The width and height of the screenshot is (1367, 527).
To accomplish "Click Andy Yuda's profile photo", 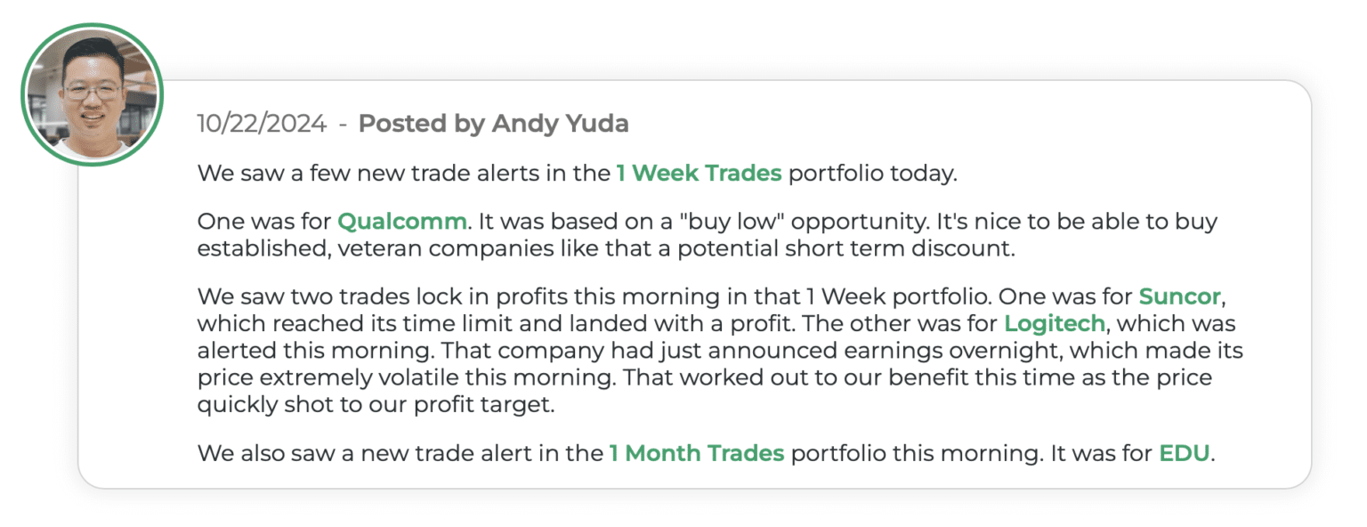I will [92, 93].
